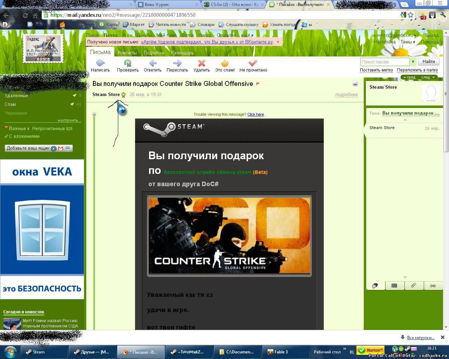449x359 pixels.
Task: Switch to the Подписки tab
Action: pyautogui.click(x=154, y=53)
